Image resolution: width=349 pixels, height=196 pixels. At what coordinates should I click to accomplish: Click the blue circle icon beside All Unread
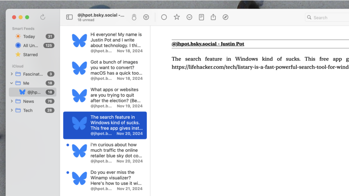coord(18,45)
